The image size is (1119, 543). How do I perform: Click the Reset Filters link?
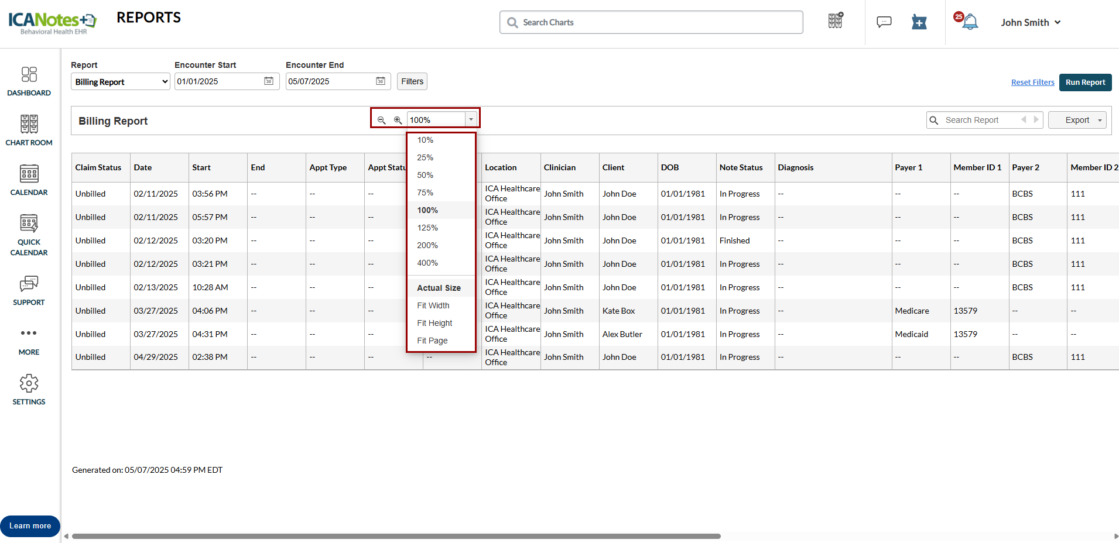[x=1032, y=83]
